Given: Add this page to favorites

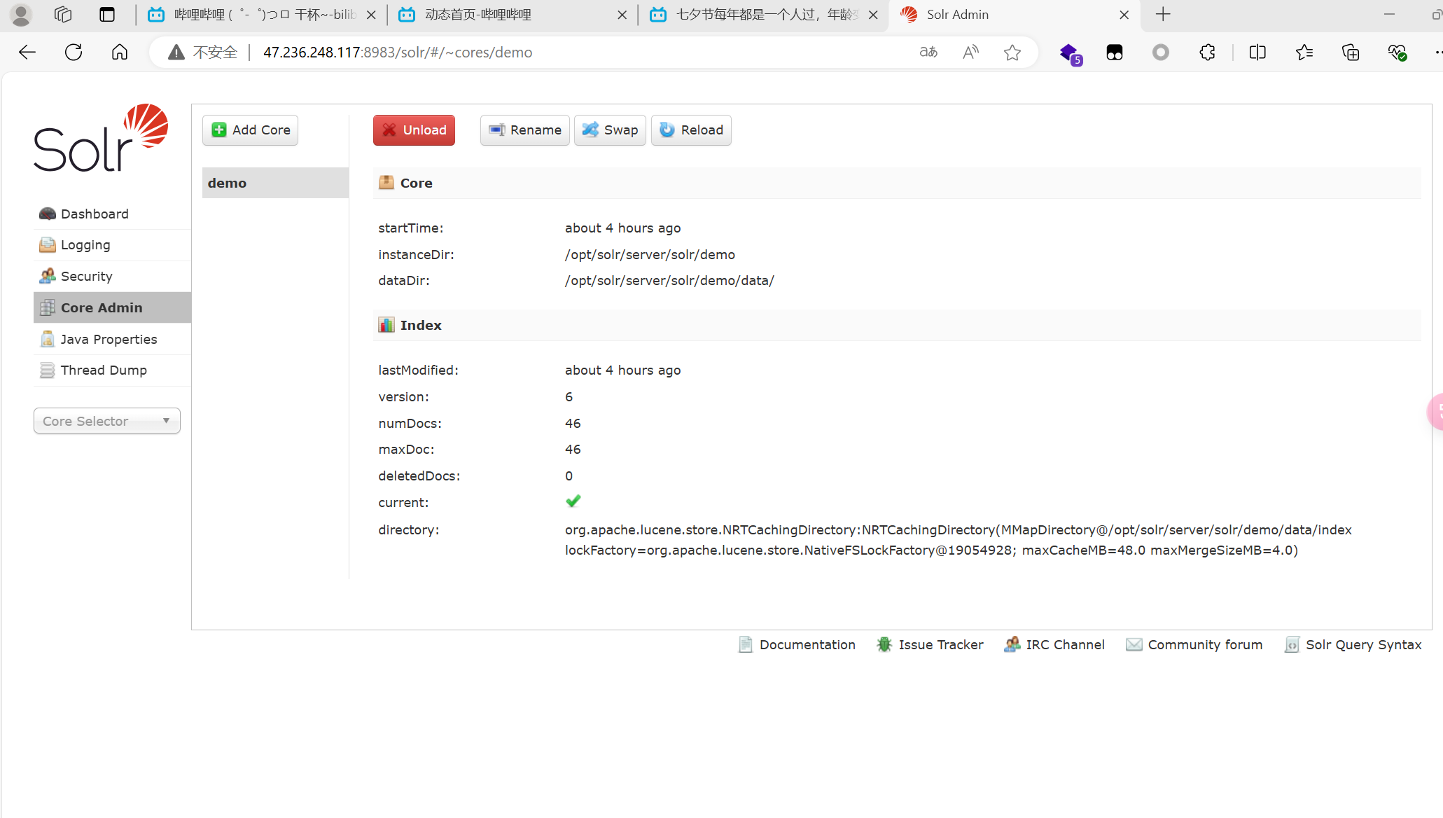Looking at the screenshot, I should [x=1012, y=53].
